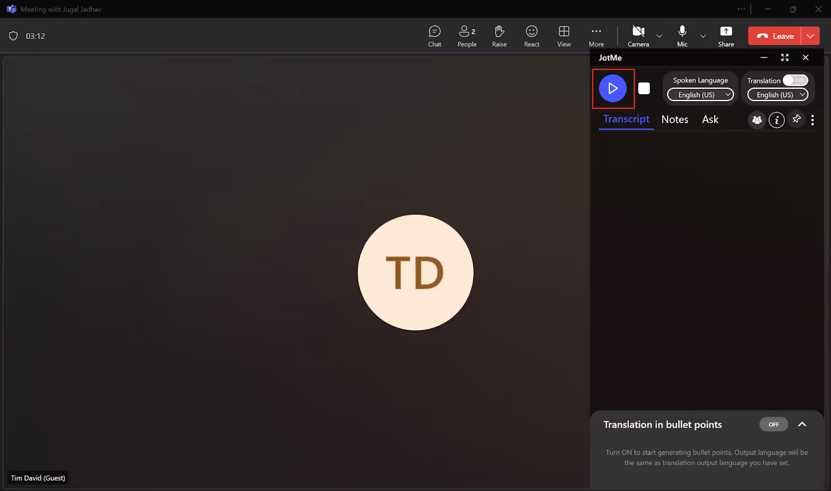Click the JotMe info icon
The width and height of the screenshot is (831, 491).
click(x=776, y=120)
